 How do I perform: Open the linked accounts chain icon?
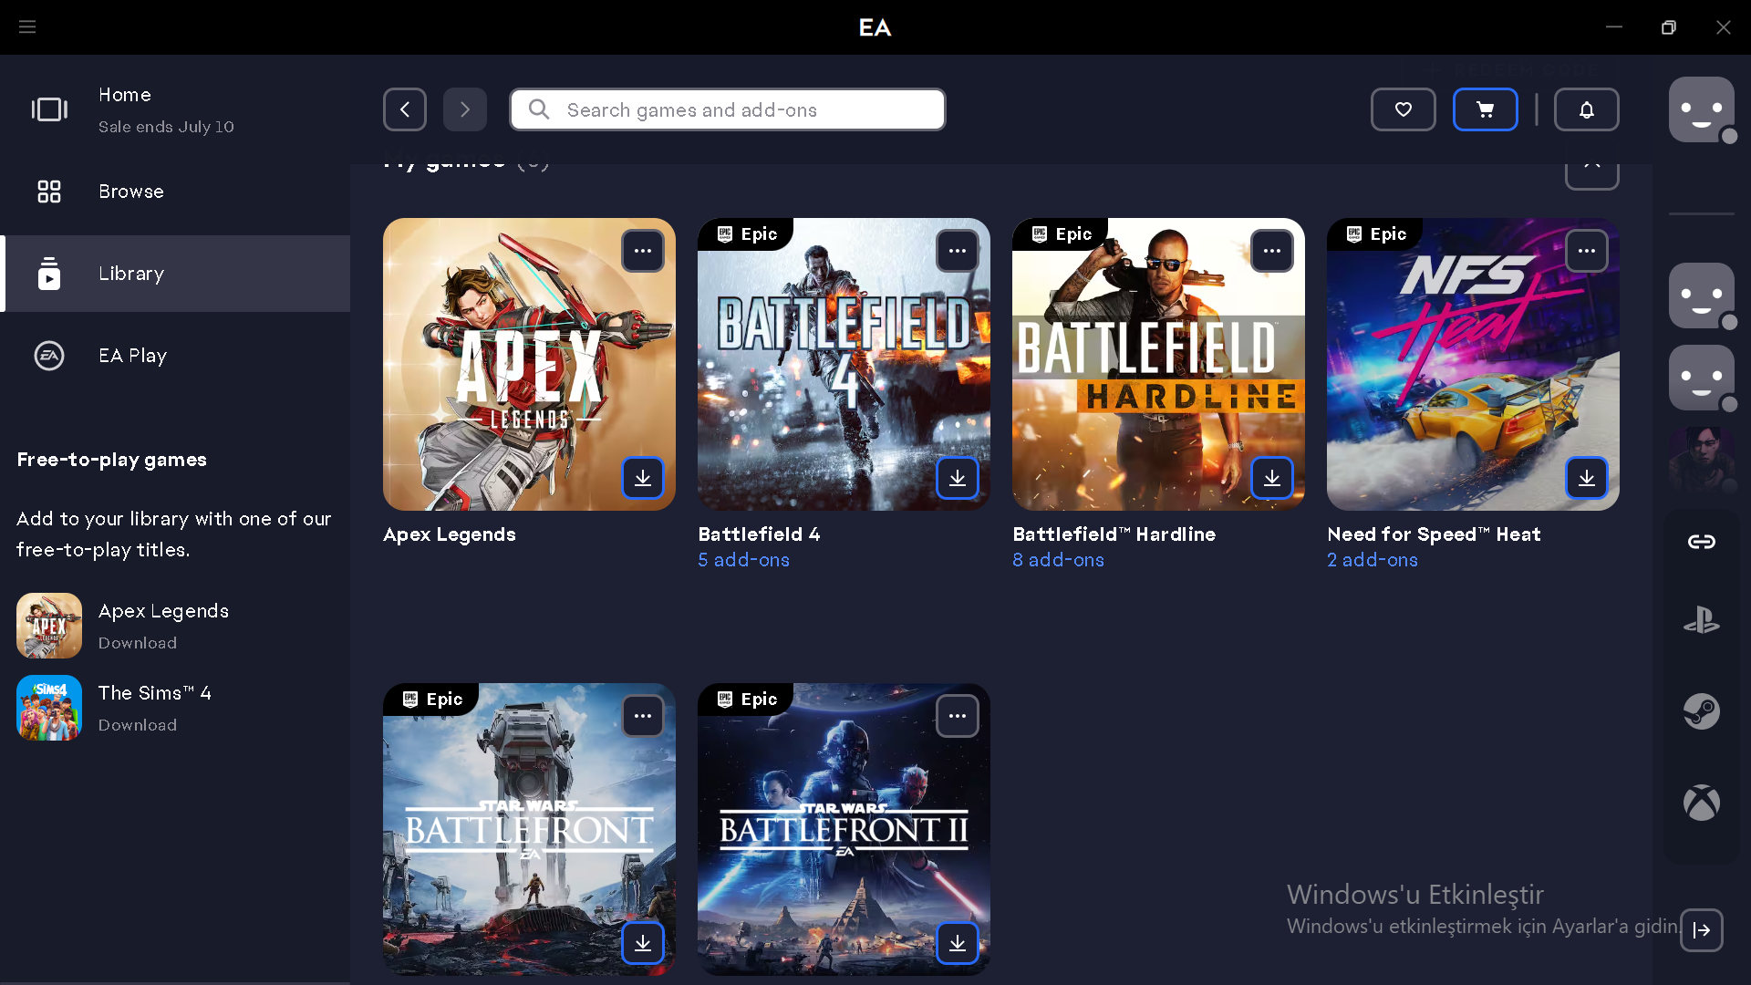[x=1702, y=542]
